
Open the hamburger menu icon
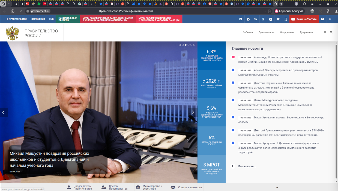pyautogui.click(x=325, y=32)
